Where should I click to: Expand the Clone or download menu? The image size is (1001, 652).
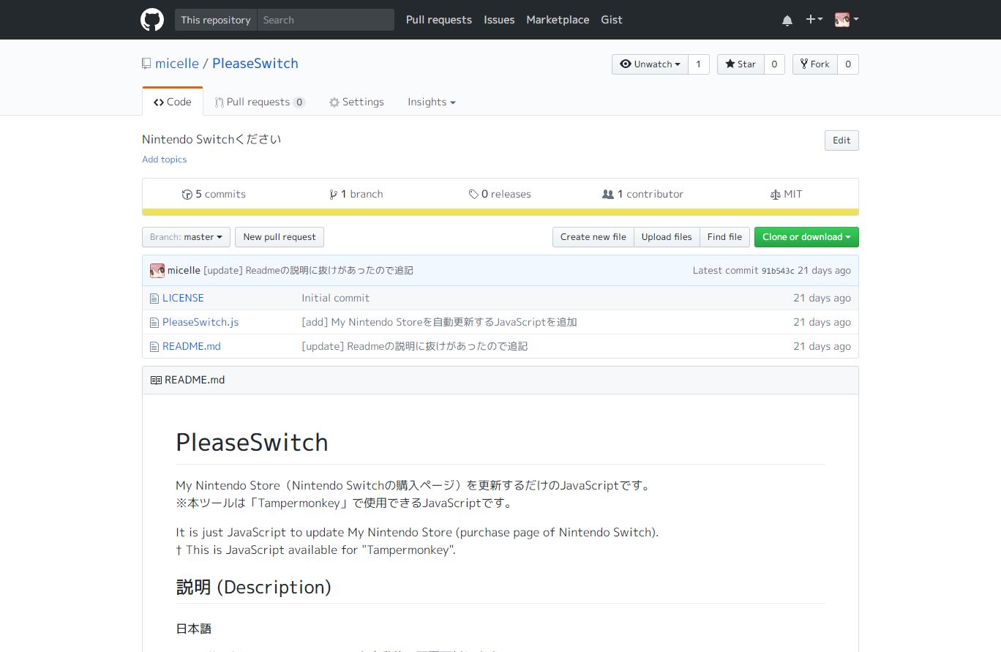click(x=806, y=236)
